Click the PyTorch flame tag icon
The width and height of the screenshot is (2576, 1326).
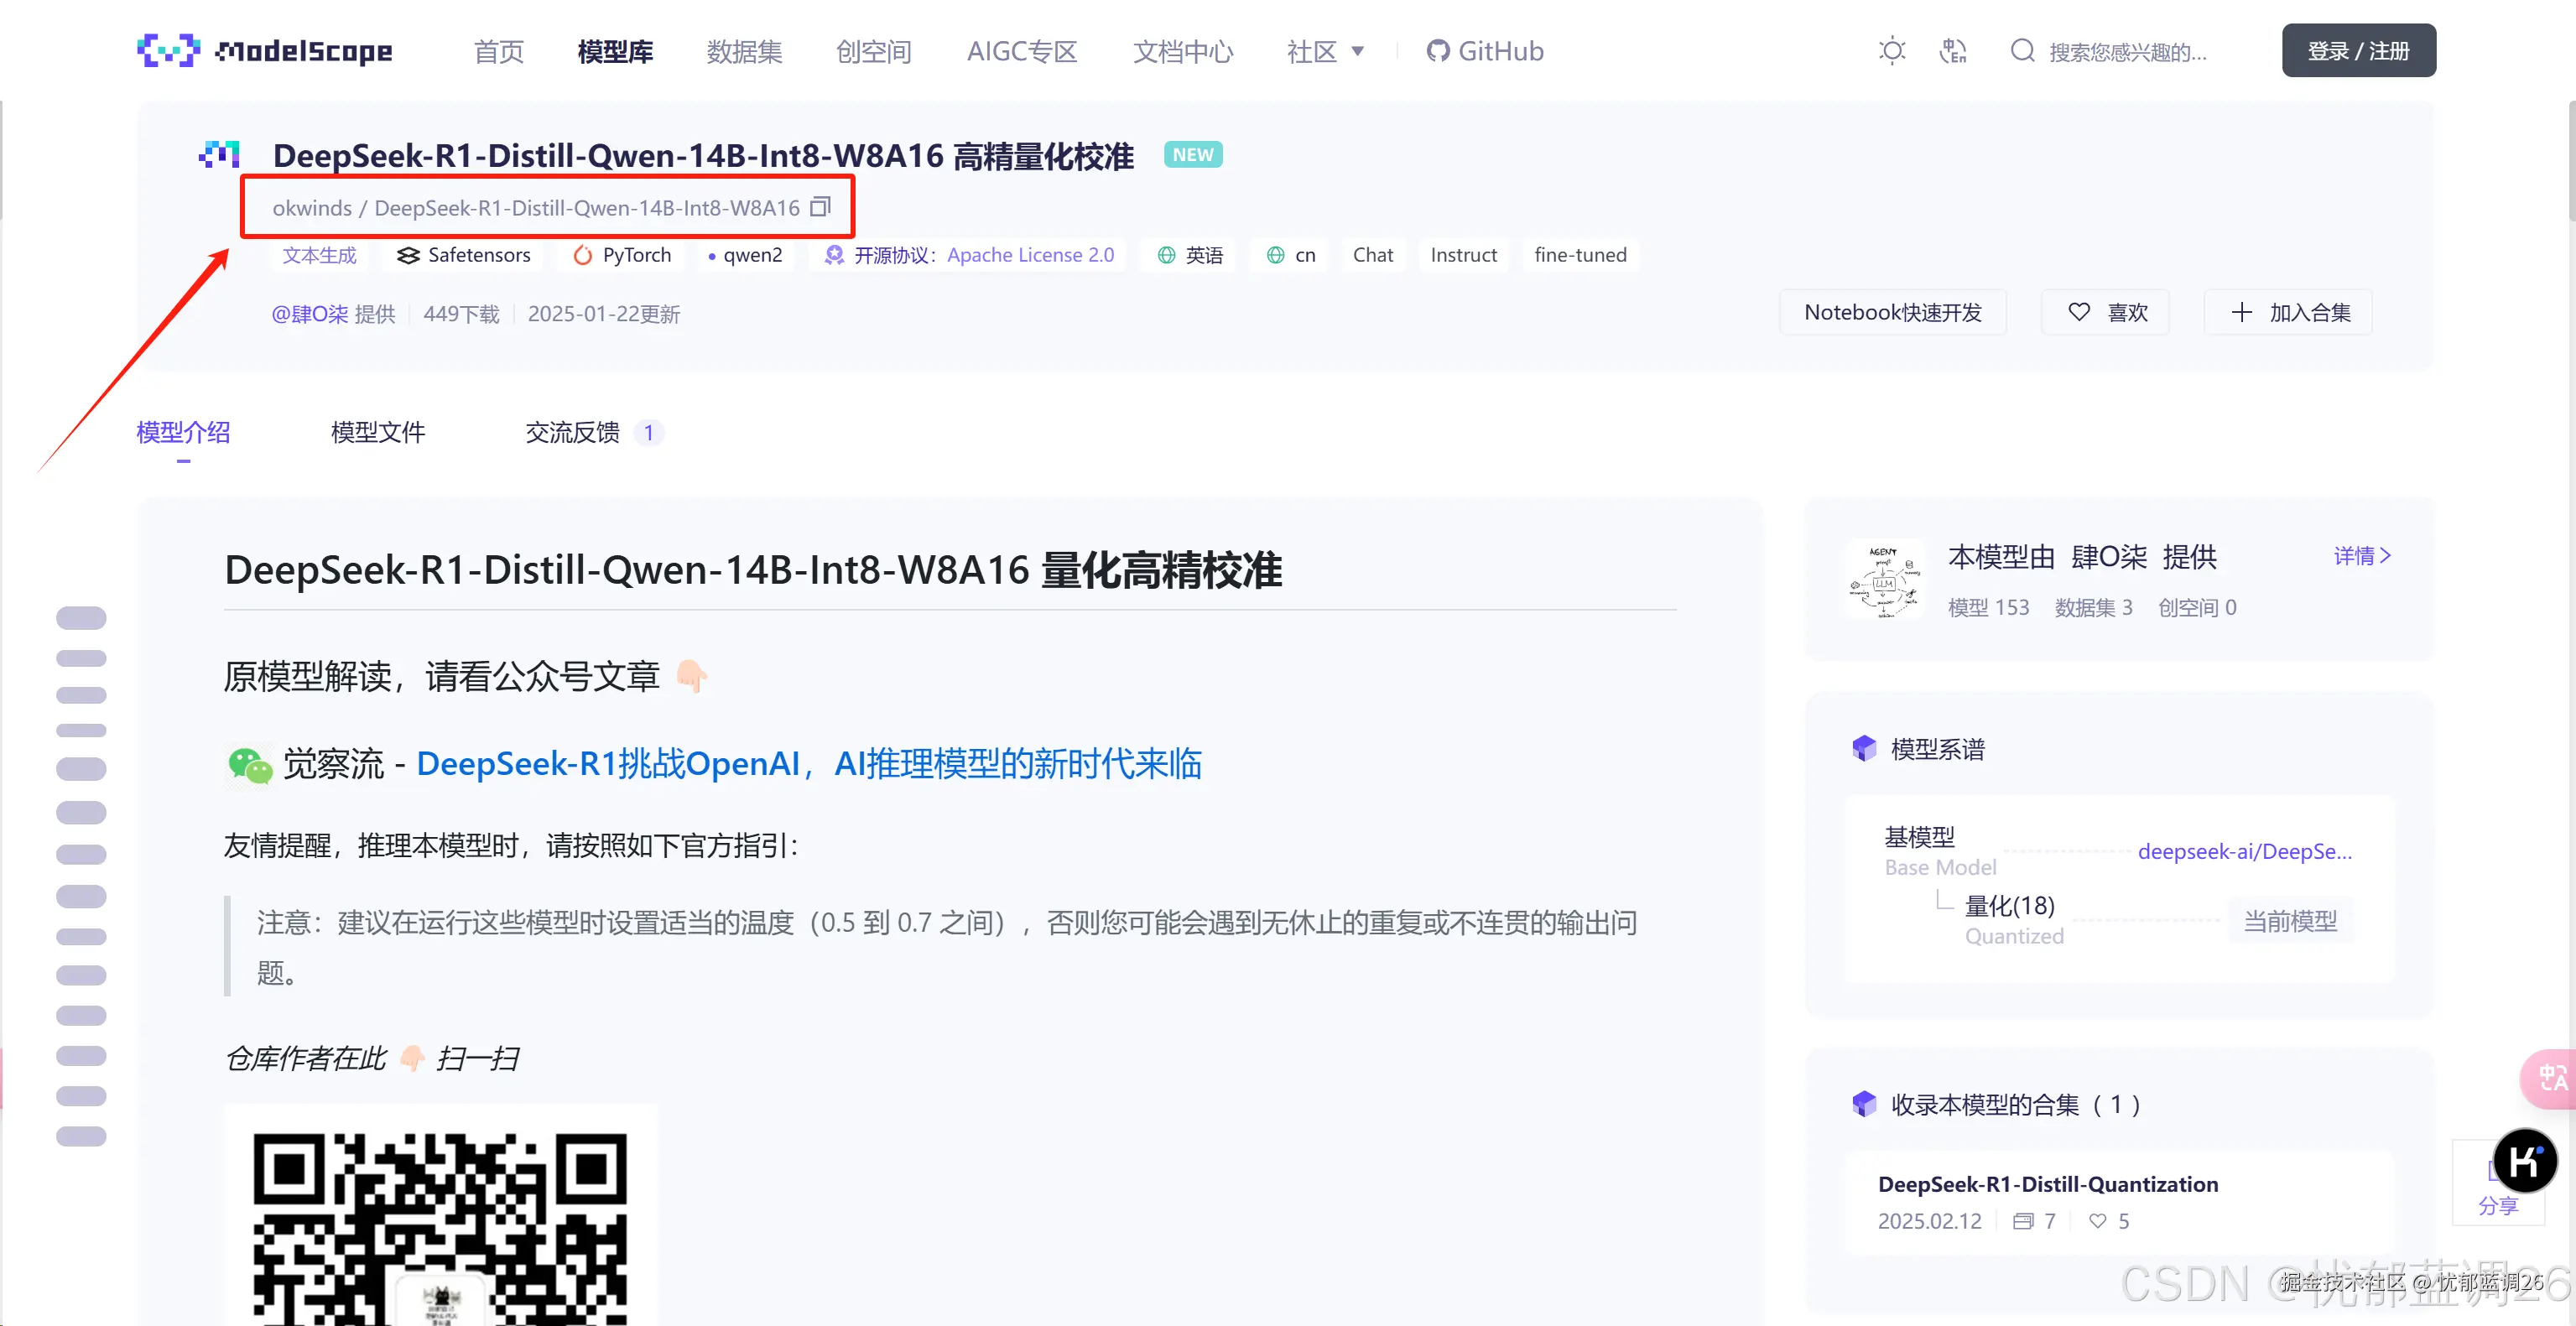pos(583,255)
